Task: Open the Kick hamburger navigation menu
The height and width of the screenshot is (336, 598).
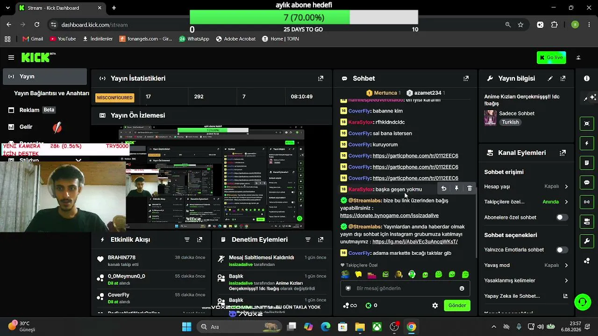Action: point(11,57)
